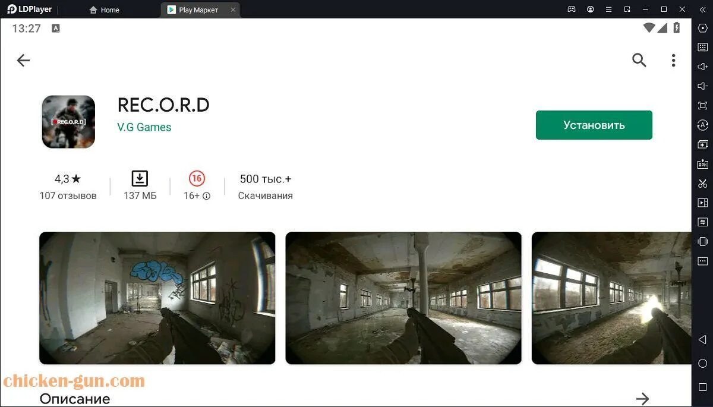Open the graffiti room screenshot
Image resolution: width=713 pixels, height=407 pixels.
tap(157, 298)
